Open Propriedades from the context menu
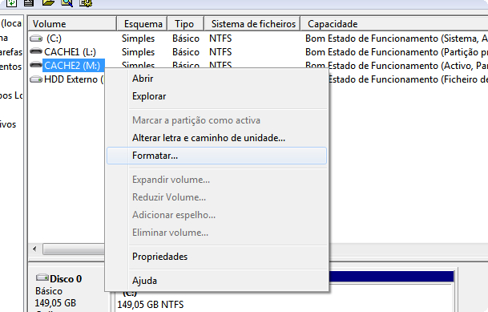This screenshot has width=488, height=312. pos(216,257)
